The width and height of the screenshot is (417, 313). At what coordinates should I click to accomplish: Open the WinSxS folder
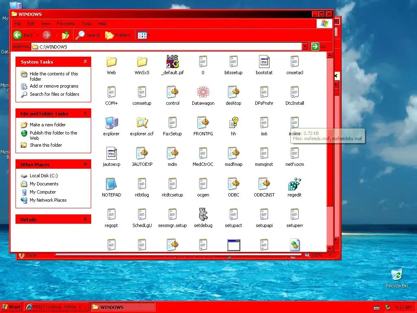(142, 62)
